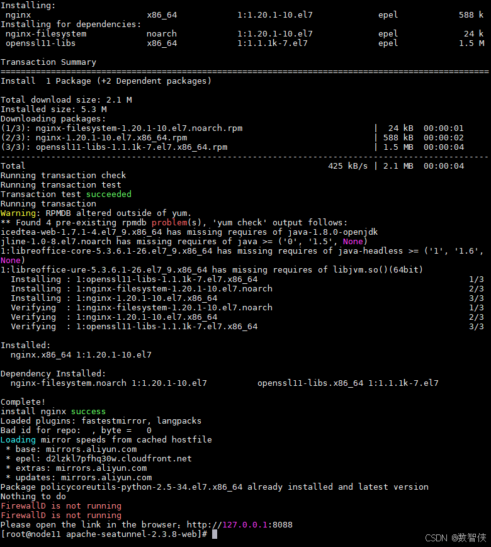
Task: Click the icedtea-web missing requires line
Action: pos(189,232)
